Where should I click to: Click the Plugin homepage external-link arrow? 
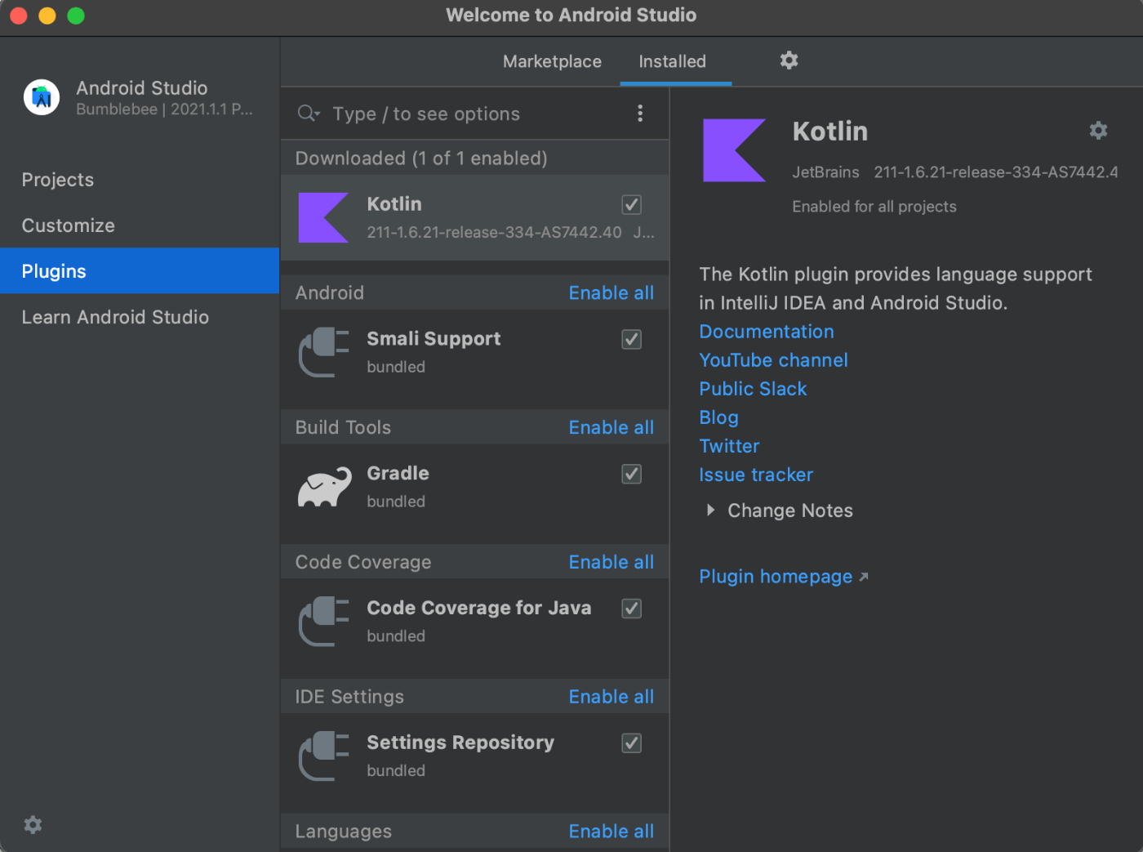pos(864,577)
